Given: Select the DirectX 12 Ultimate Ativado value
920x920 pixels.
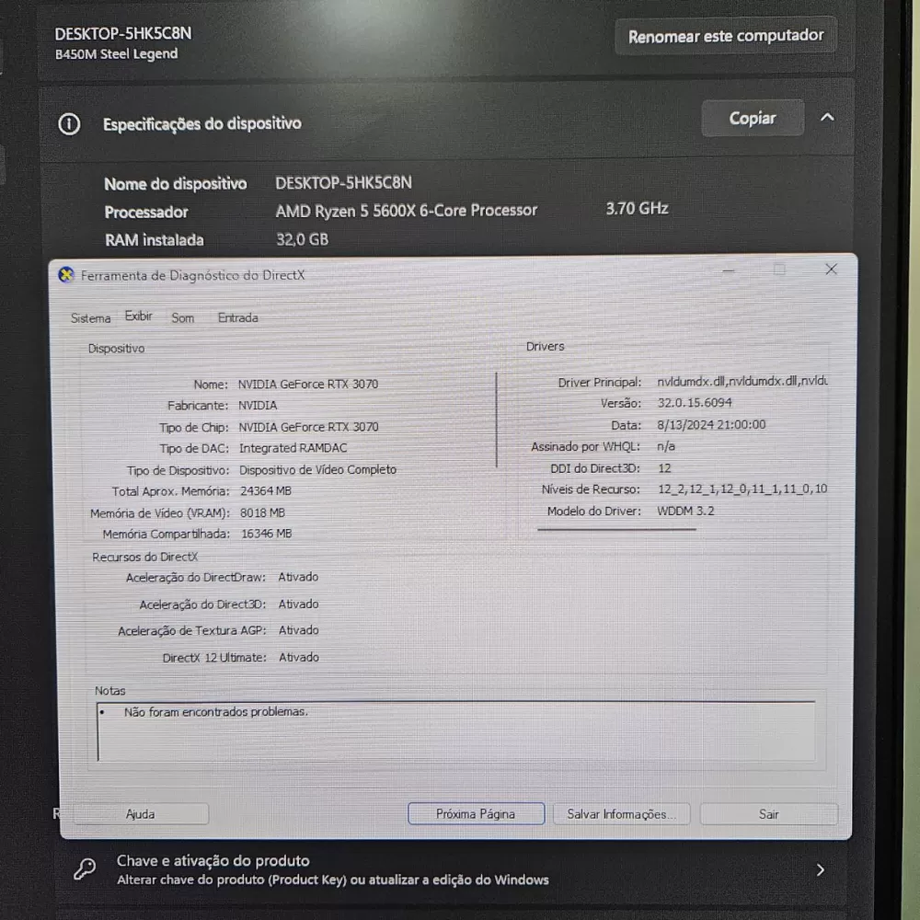Looking at the screenshot, I should 299,658.
